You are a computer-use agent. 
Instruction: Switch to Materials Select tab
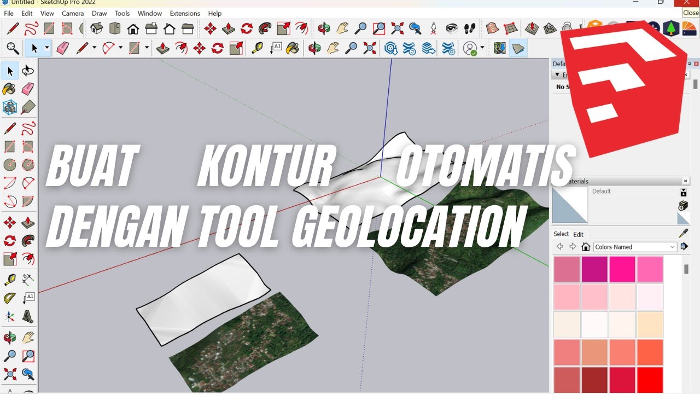(561, 234)
